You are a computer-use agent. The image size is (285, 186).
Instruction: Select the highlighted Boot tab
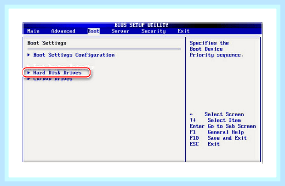93,31
